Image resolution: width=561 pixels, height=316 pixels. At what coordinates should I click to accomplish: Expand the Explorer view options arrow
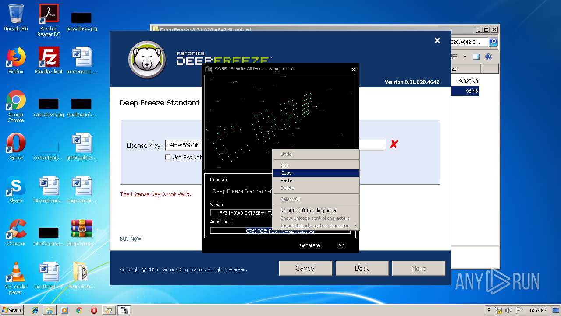[465, 57]
